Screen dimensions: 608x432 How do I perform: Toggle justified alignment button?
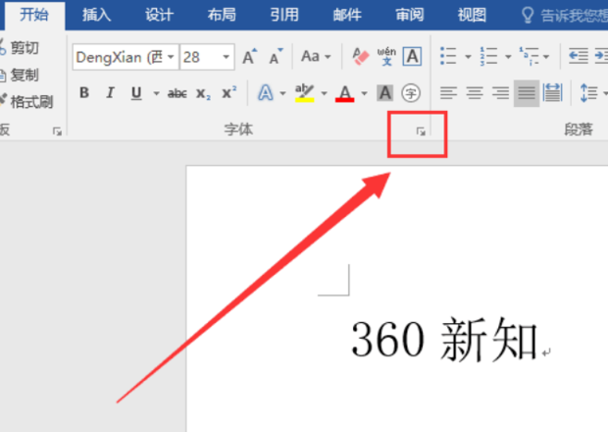(527, 93)
